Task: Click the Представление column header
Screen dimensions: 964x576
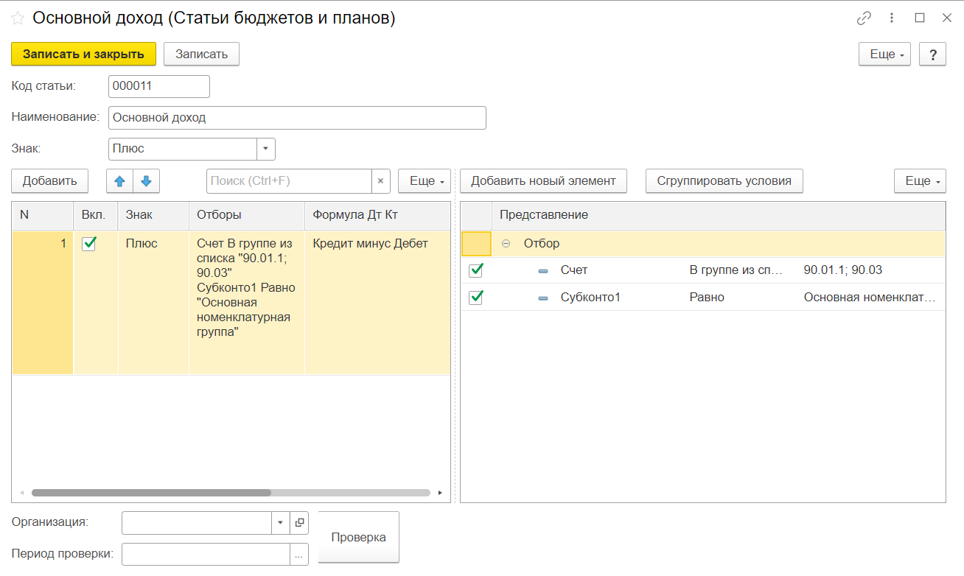Action: click(719, 215)
